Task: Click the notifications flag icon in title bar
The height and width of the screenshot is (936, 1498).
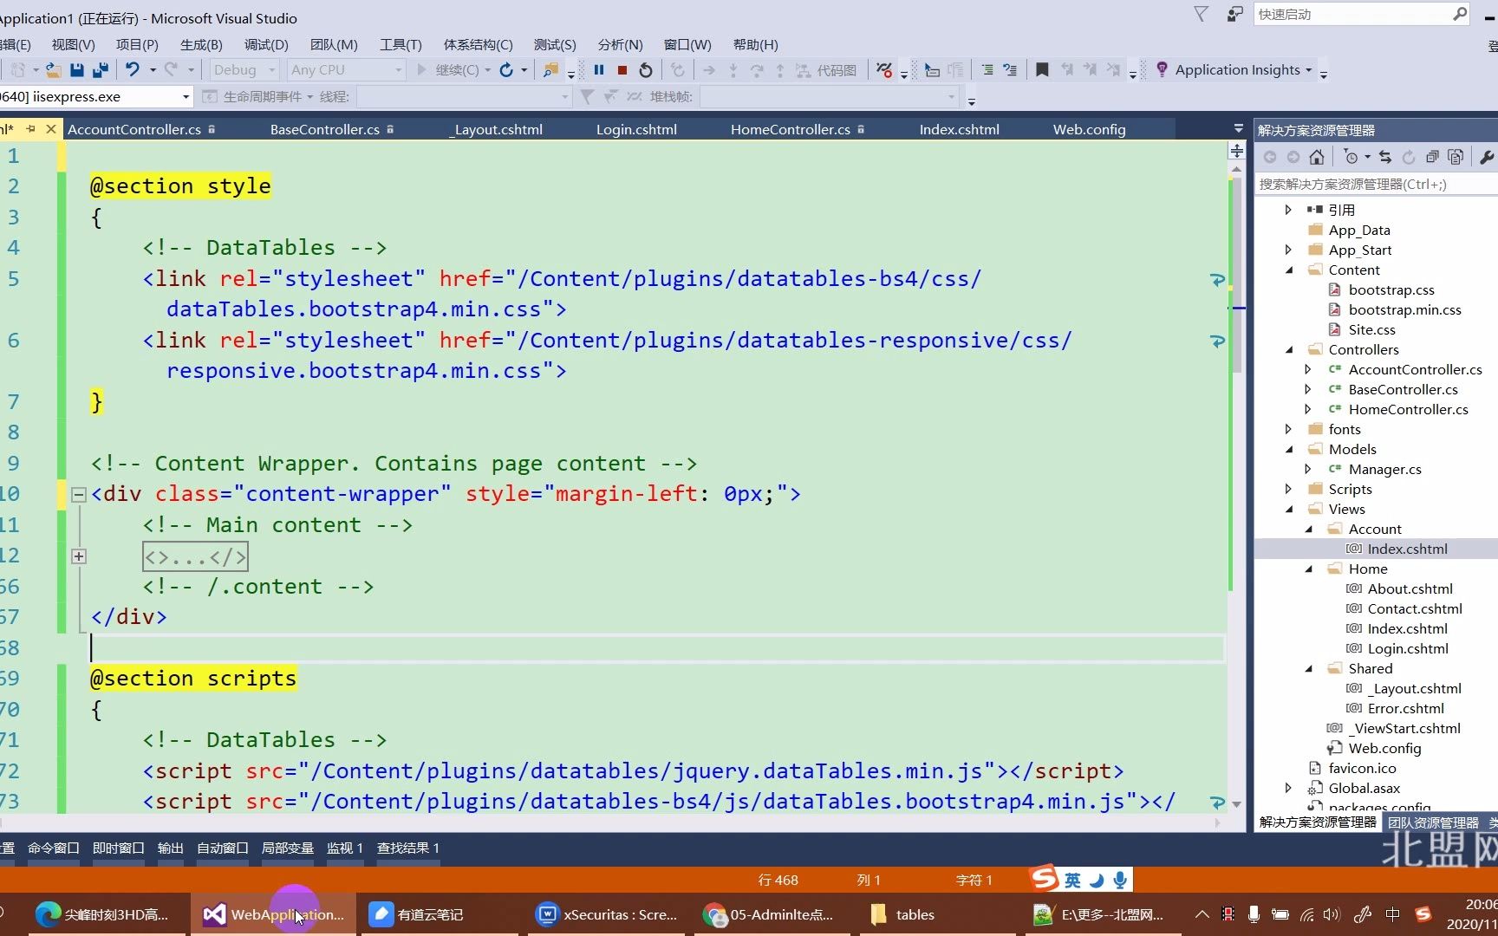Action: tap(1201, 14)
